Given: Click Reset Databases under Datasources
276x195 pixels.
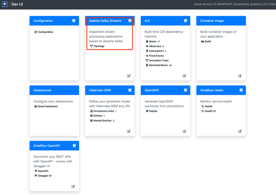Looking at the screenshot, I should (x=46, y=106).
